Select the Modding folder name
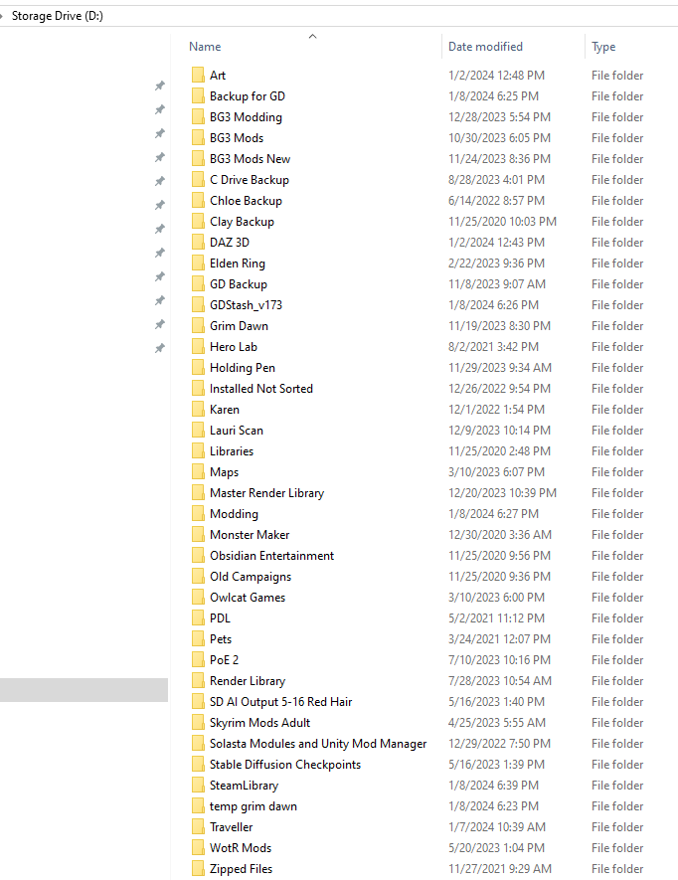Screen dimensions: 678x880 pyautogui.click(x=234, y=513)
